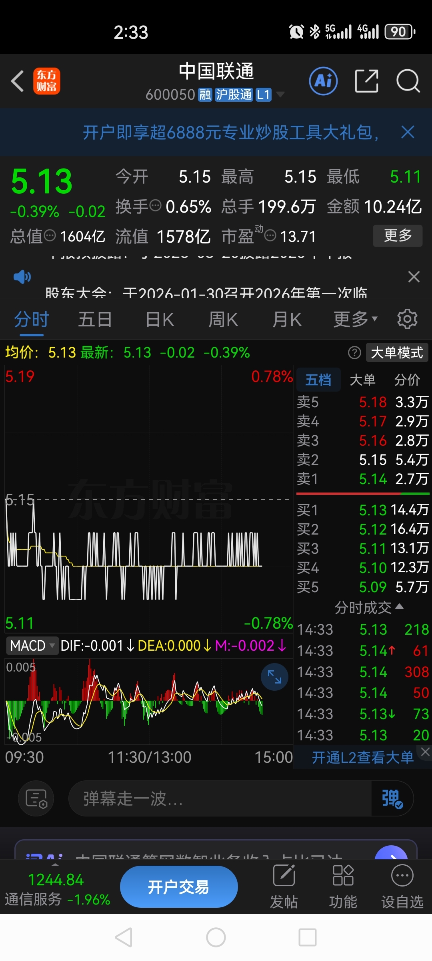Image resolution: width=432 pixels, height=961 pixels.
Task: Close the 开通L2查看大单 prompt
Action: pyautogui.click(x=425, y=752)
